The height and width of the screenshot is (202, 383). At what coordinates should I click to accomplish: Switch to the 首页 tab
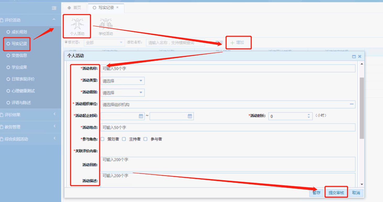pyautogui.click(x=74, y=8)
